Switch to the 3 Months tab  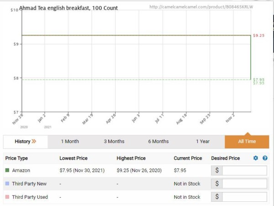(114, 142)
